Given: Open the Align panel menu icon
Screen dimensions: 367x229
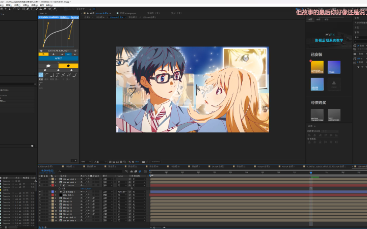Looking at the screenshot, I should point(315,126).
